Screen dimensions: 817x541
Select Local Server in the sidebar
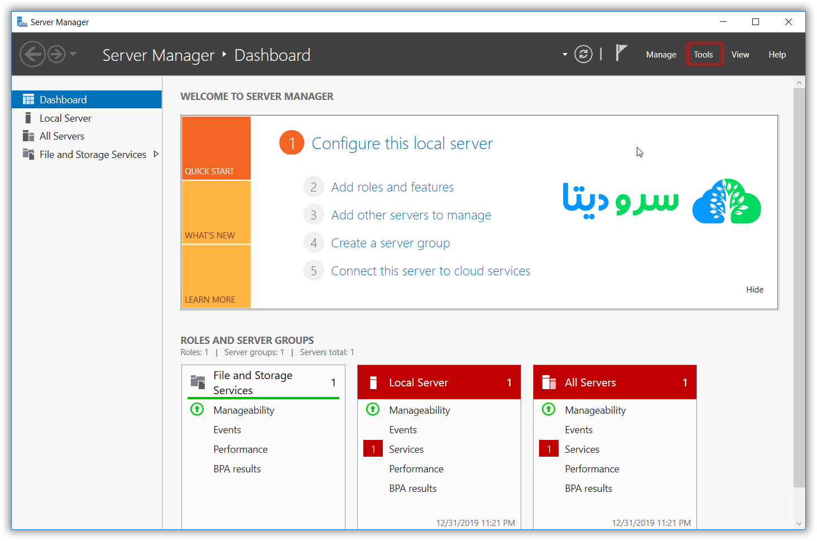coord(65,118)
